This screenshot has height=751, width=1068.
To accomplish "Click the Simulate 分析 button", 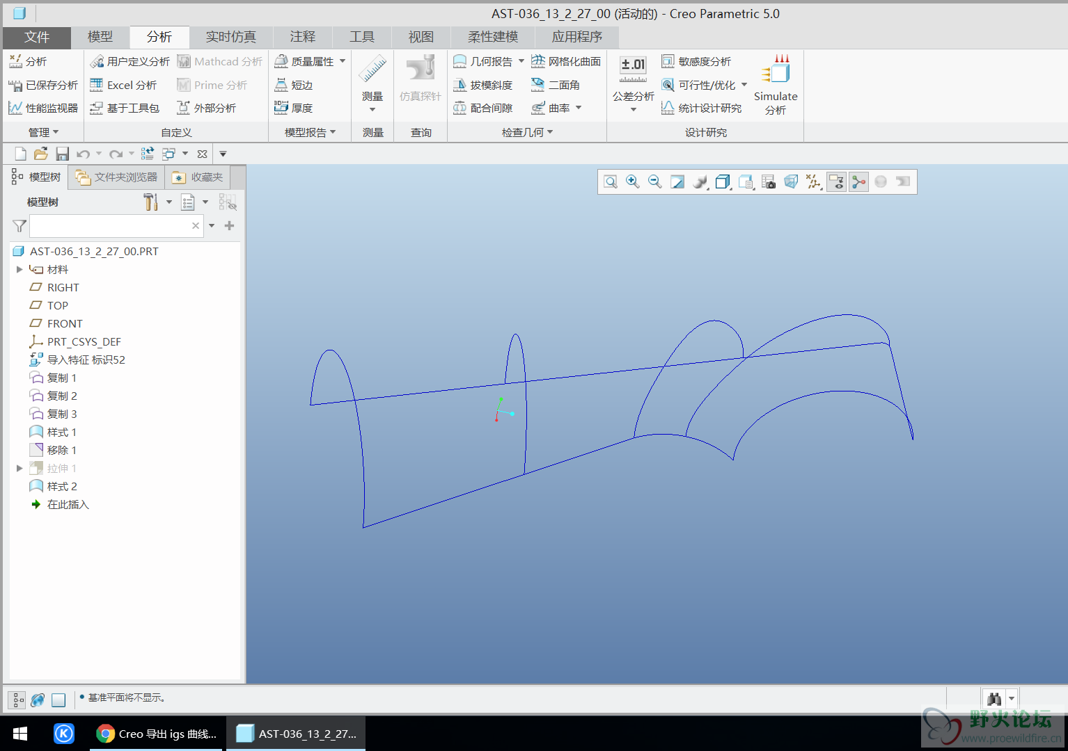I will tap(776, 84).
